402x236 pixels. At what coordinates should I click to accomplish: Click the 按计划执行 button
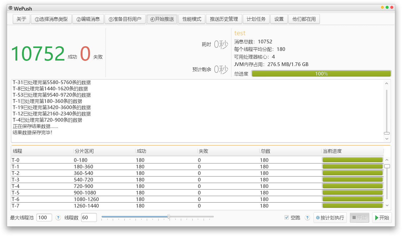(330, 217)
